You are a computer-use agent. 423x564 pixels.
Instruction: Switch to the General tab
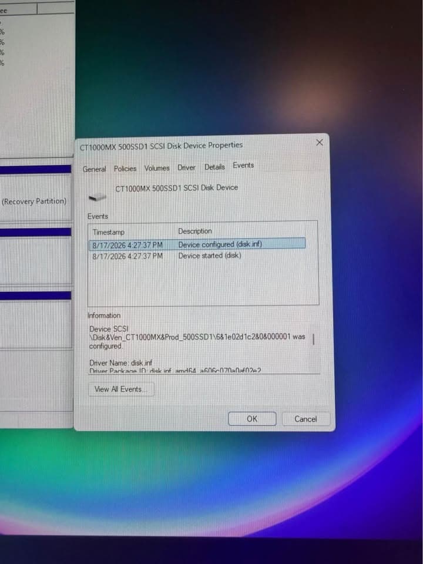tap(94, 169)
